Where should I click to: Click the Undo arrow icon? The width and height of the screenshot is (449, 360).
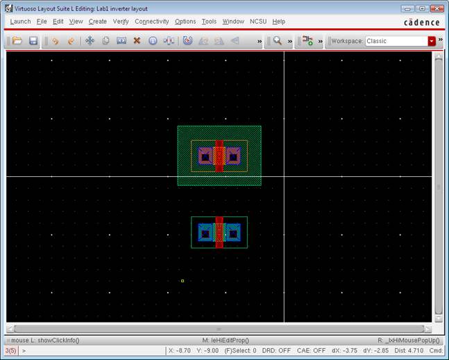tap(56, 41)
